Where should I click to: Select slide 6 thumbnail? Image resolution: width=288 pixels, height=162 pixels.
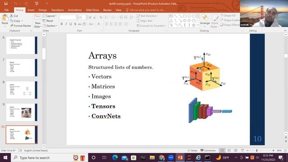click(x=22, y=45)
